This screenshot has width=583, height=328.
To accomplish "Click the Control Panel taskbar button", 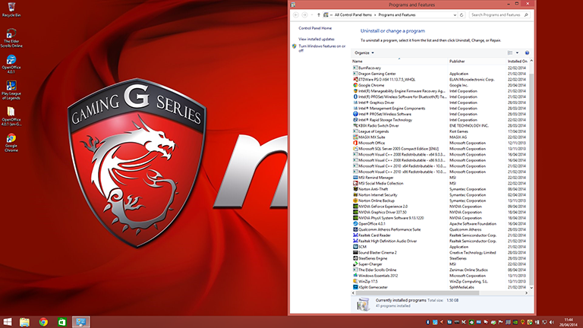I will 80,322.
